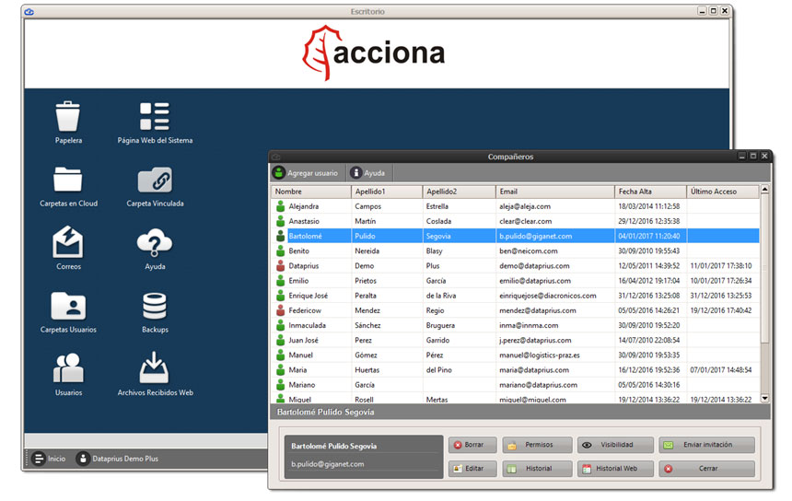Sort by the Apellido1 column header

387,192
